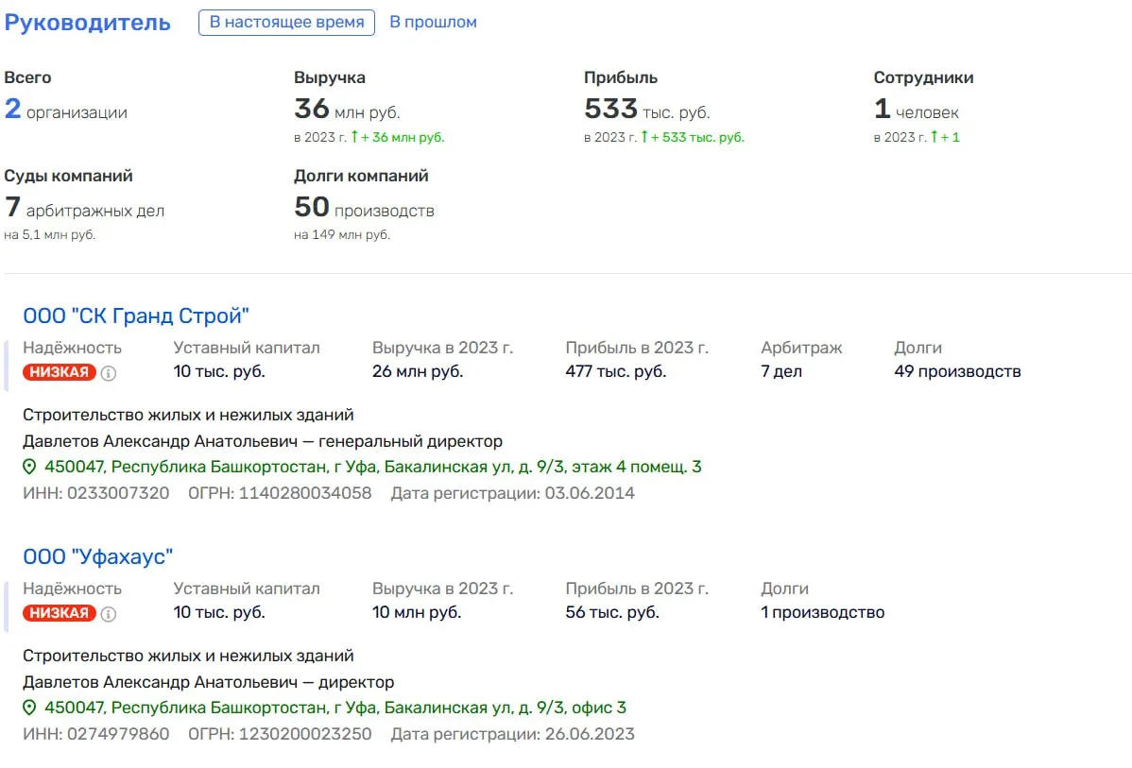
Task: Click map pin icon for Уфахаус address
Action: pos(29,708)
